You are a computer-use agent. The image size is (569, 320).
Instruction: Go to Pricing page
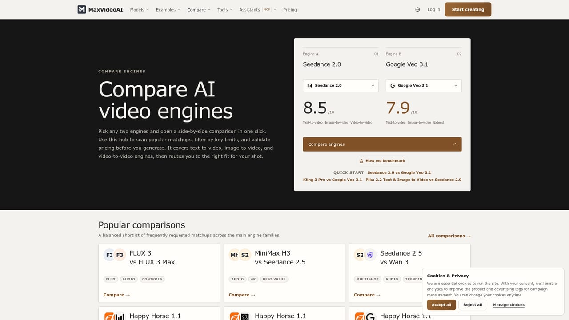290,9
